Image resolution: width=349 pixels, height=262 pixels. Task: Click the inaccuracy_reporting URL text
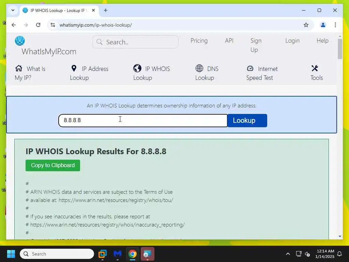(x=107, y=224)
